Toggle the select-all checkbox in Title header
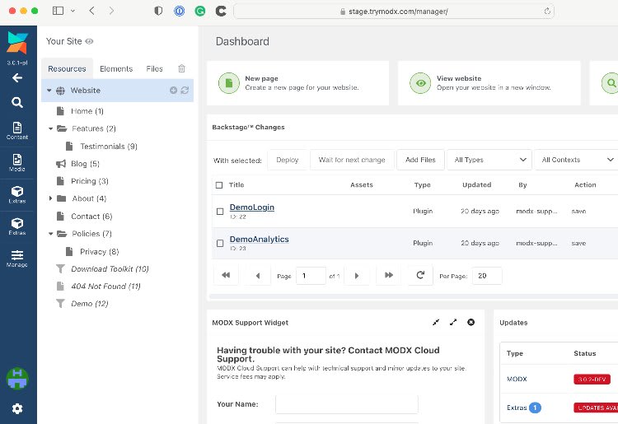Viewport: 618px width, 424px height. (x=219, y=185)
